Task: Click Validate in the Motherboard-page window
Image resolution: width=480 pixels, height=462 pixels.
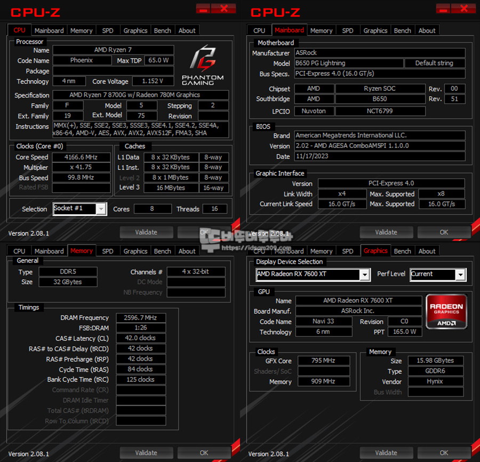Action: 386,232
